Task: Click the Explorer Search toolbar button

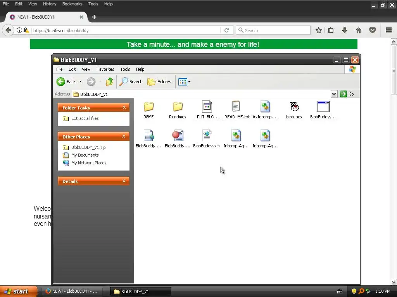Action: pos(131,82)
